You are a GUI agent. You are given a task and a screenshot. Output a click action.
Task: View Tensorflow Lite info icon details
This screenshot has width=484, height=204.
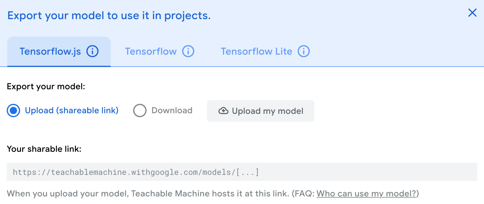tap(304, 51)
